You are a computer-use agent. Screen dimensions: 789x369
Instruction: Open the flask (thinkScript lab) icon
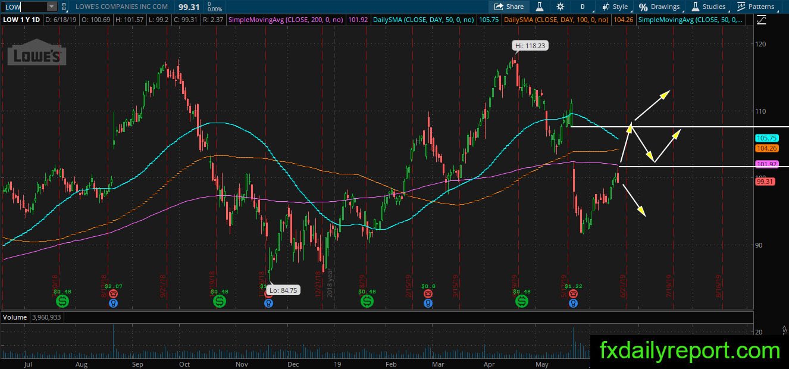(540, 7)
